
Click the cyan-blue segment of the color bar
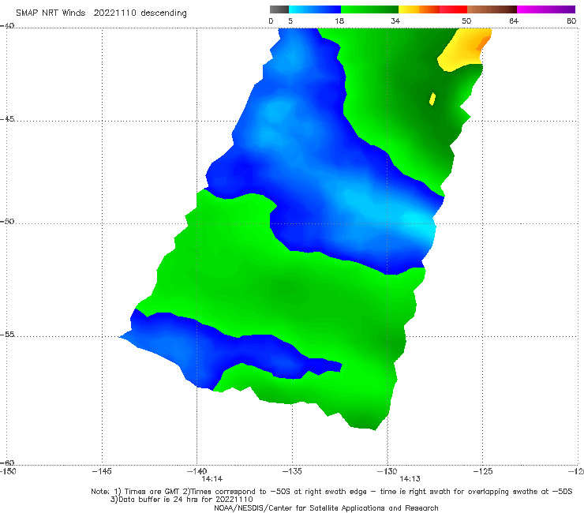315,9
